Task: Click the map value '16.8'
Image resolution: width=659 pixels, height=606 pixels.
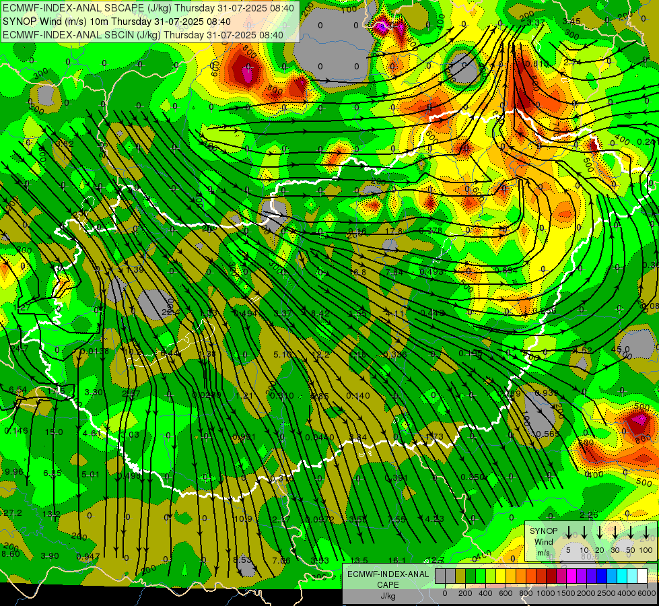Action: point(357,272)
